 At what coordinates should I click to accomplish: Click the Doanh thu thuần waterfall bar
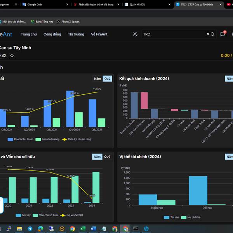pos(134,105)
